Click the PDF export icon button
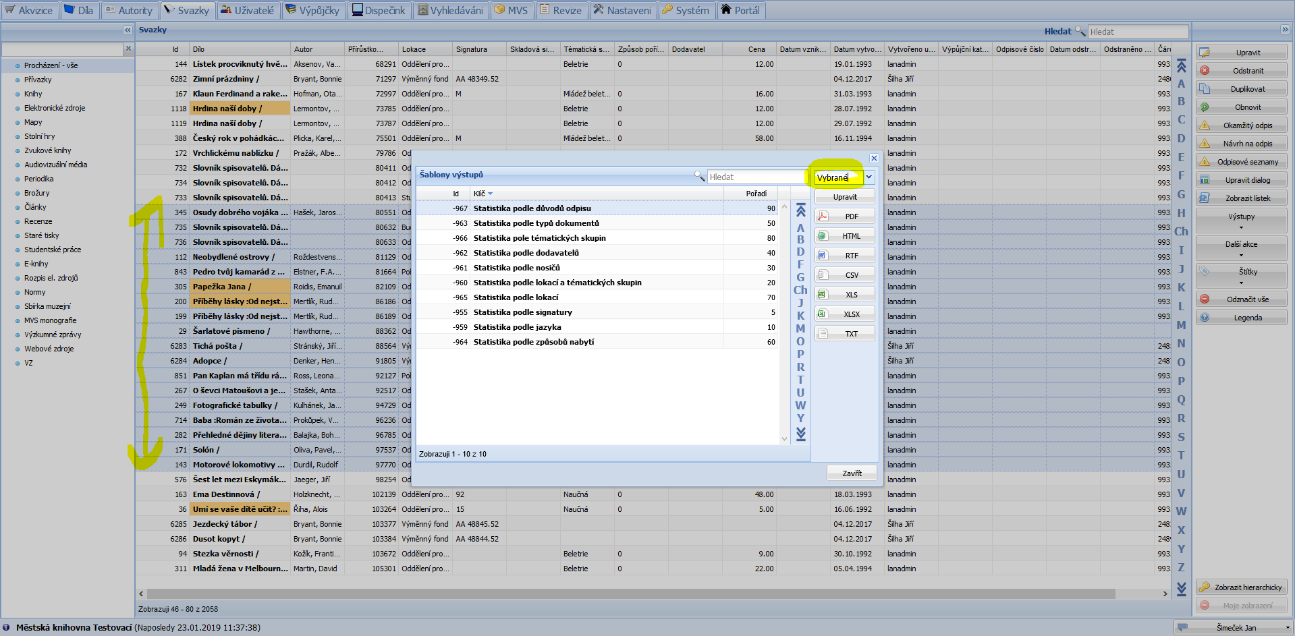 [845, 216]
